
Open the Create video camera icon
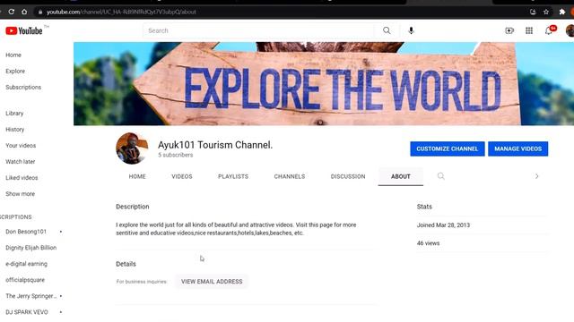[509, 30]
